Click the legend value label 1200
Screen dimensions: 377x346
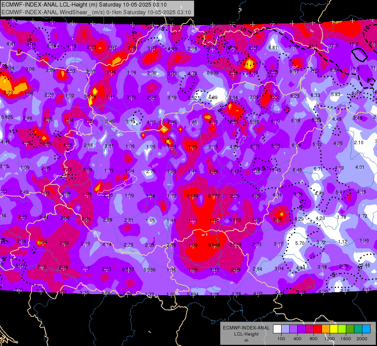(x=329, y=339)
